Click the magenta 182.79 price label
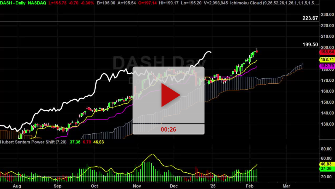Viewport: 335px width, 189px height. (x=327, y=66)
